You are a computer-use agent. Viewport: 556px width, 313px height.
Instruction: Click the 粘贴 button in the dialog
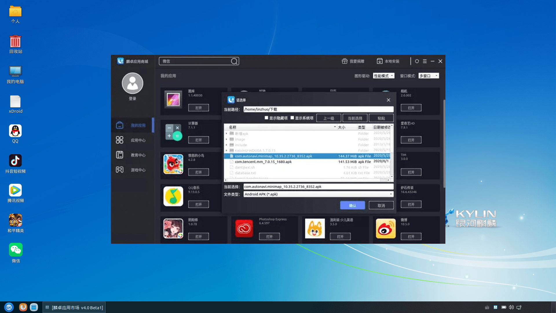click(x=381, y=118)
